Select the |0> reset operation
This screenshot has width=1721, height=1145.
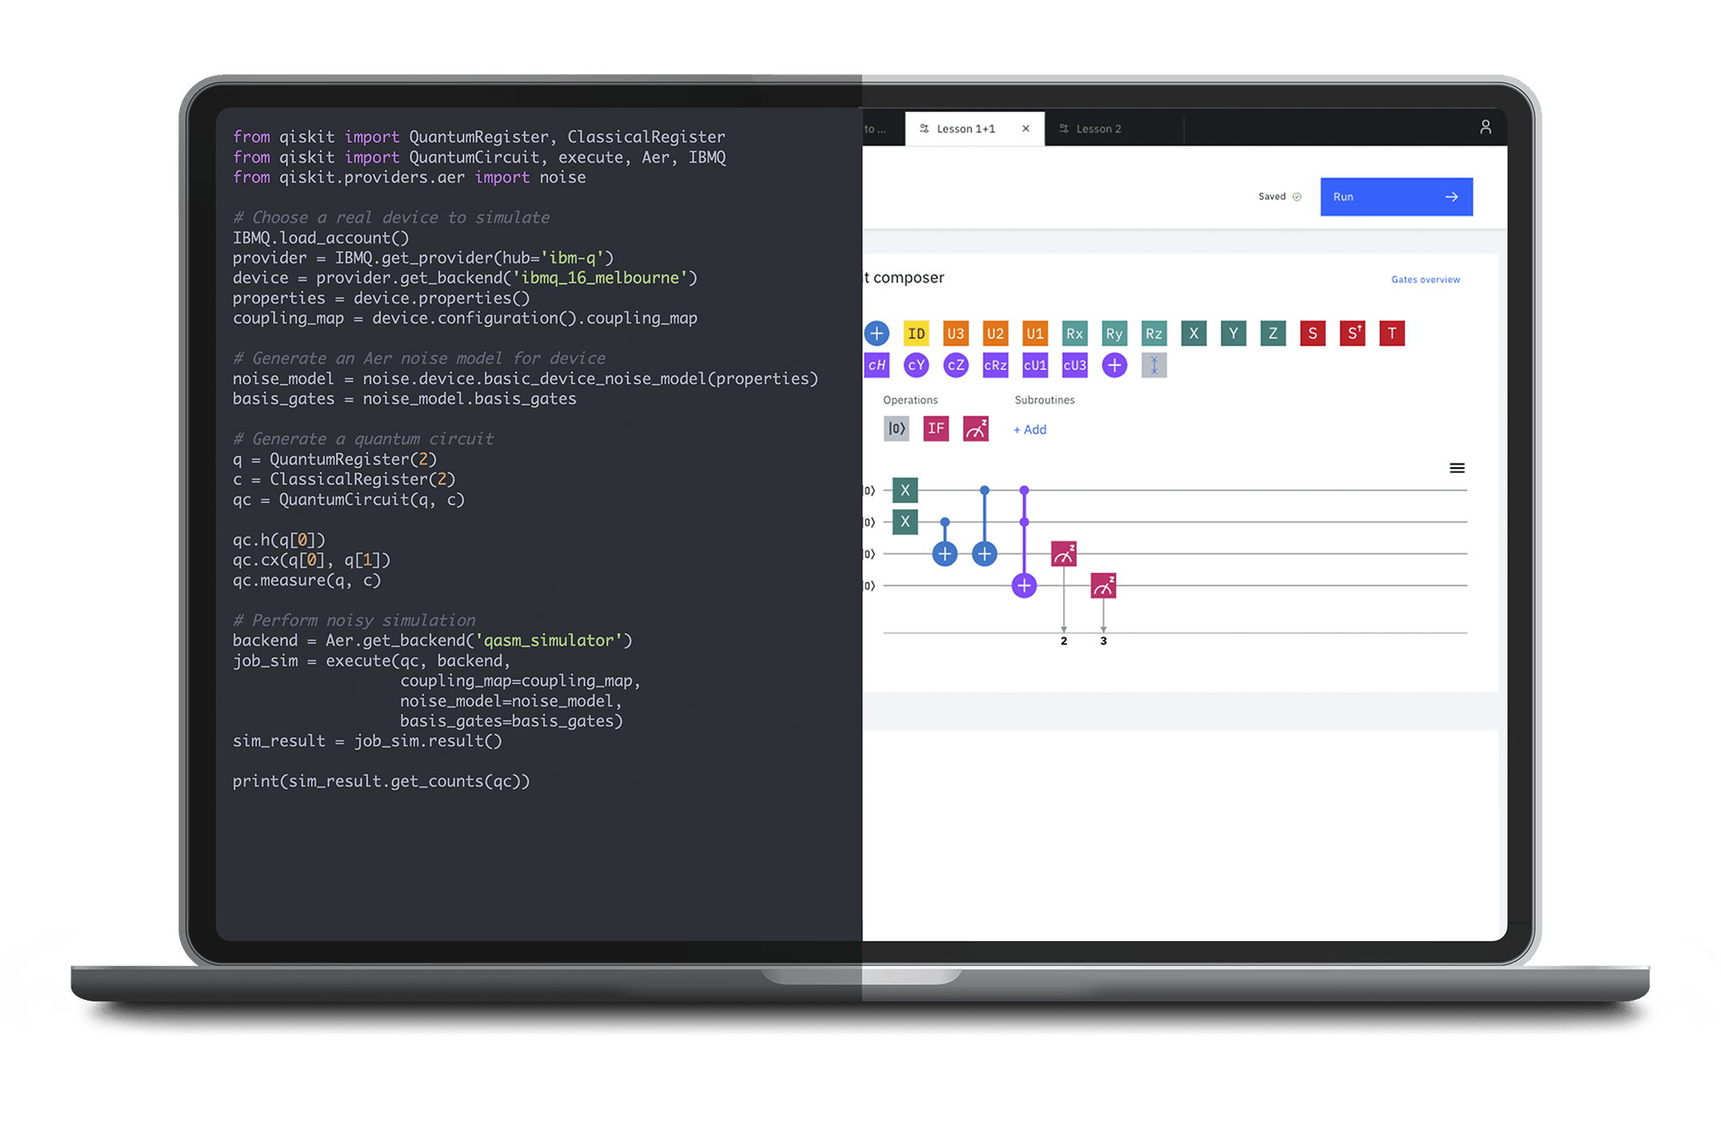click(897, 428)
